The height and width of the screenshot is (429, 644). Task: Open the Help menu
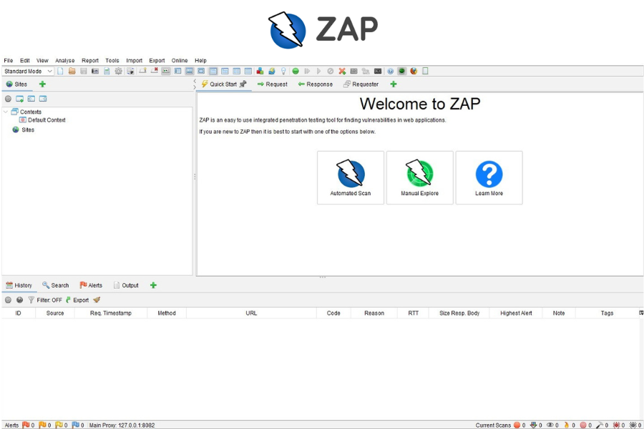200,60
